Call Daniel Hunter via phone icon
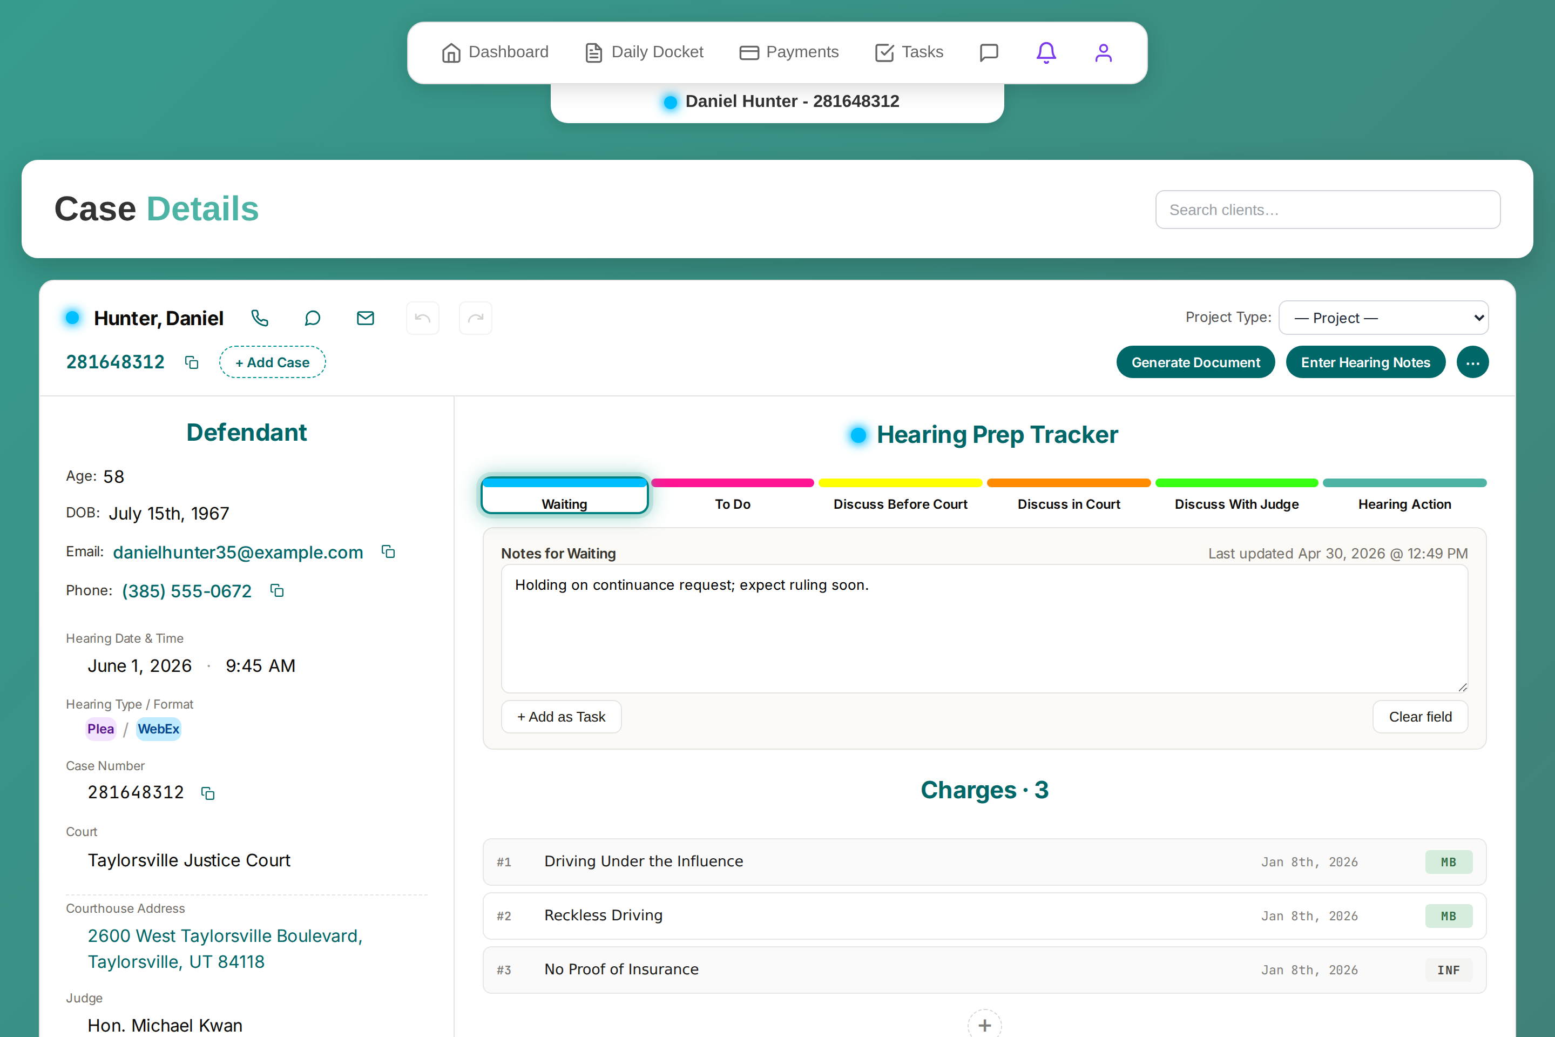The height and width of the screenshot is (1037, 1555). [x=260, y=318]
